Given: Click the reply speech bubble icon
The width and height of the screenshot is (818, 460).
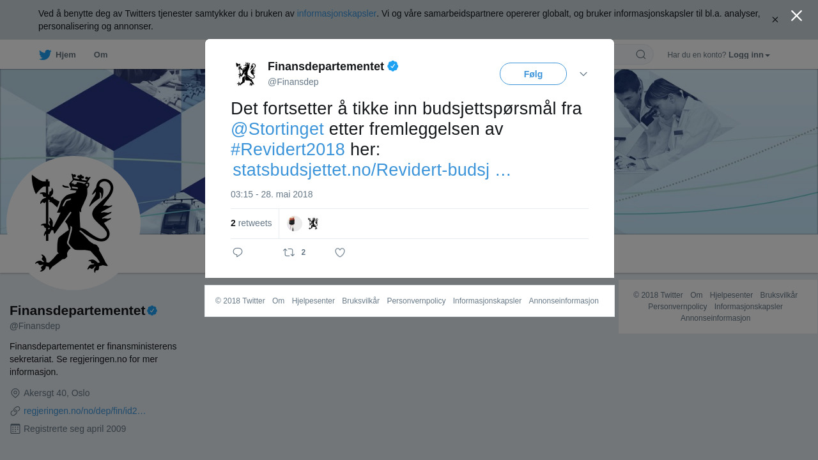Looking at the screenshot, I should tap(238, 252).
